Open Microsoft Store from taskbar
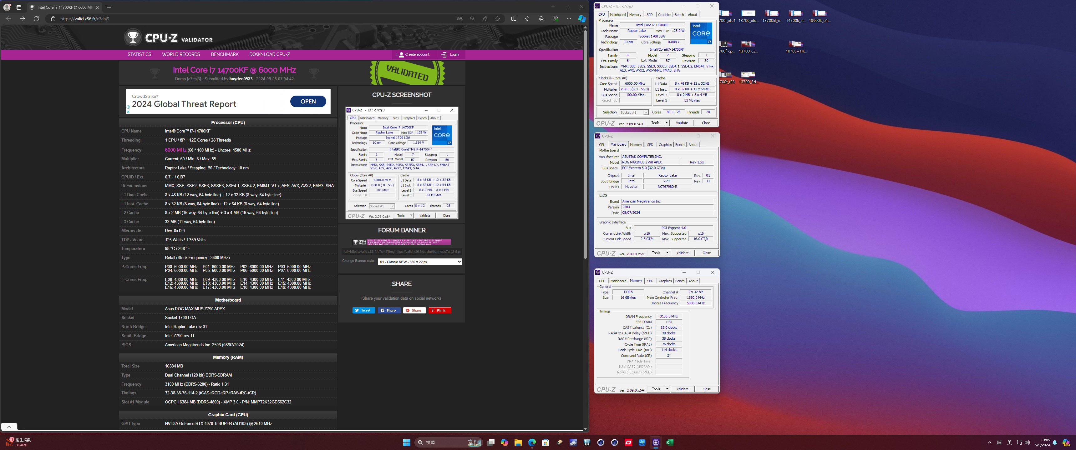 pos(546,442)
